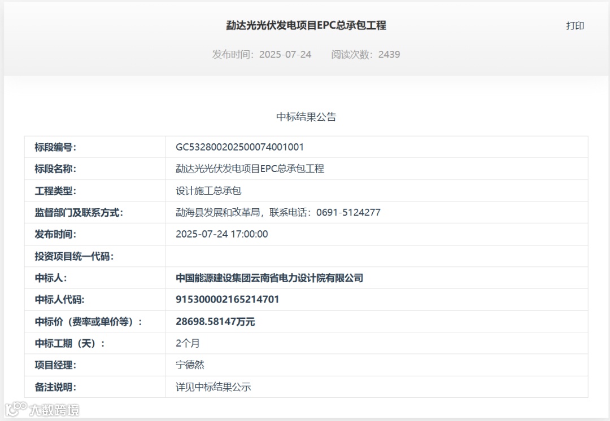This screenshot has width=610, height=421.
Task: Select the 勐海县发展和改革局 contact text
Action: click(x=278, y=212)
